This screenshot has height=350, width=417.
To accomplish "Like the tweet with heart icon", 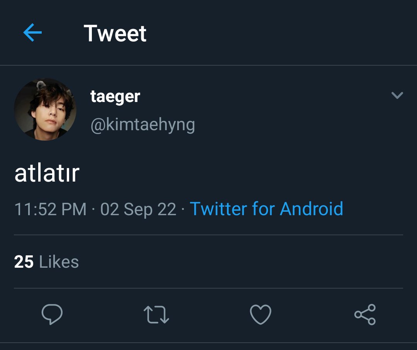I will 261,314.
